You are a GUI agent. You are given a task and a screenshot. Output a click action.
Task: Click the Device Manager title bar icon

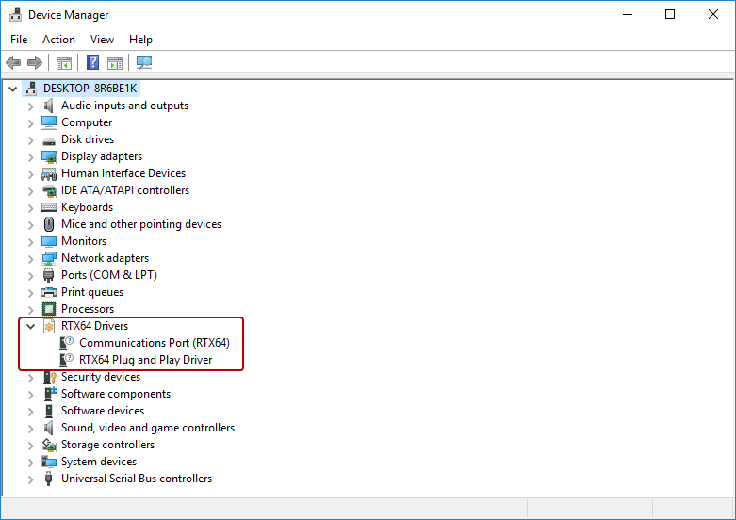tap(15, 15)
